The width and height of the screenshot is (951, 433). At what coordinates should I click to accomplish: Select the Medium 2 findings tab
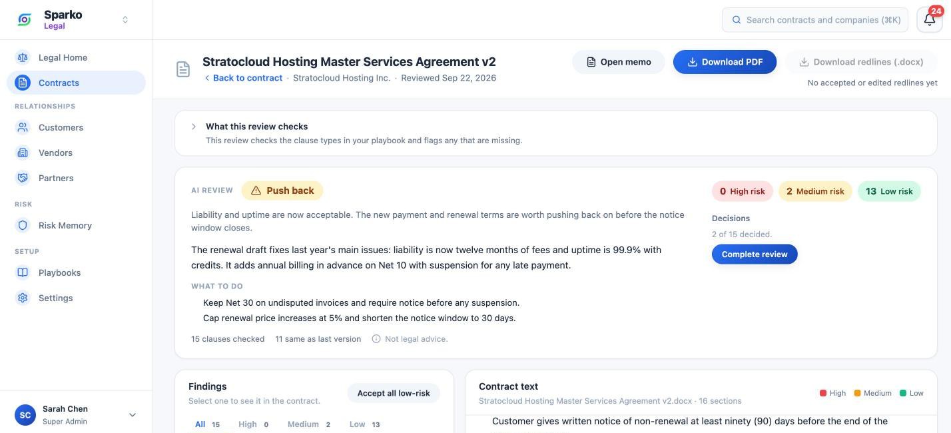point(308,424)
